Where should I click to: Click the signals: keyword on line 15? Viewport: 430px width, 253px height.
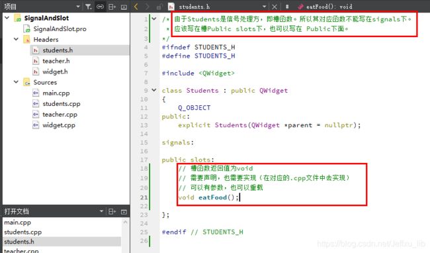click(178, 142)
